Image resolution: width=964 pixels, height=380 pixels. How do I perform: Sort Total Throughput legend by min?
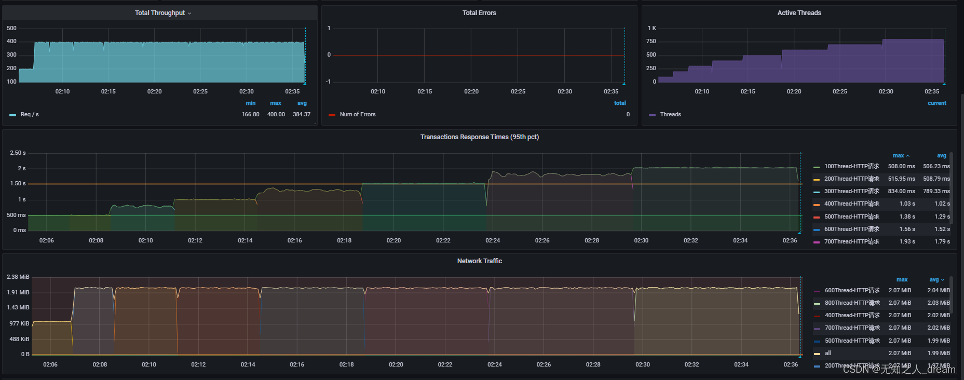click(x=250, y=103)
